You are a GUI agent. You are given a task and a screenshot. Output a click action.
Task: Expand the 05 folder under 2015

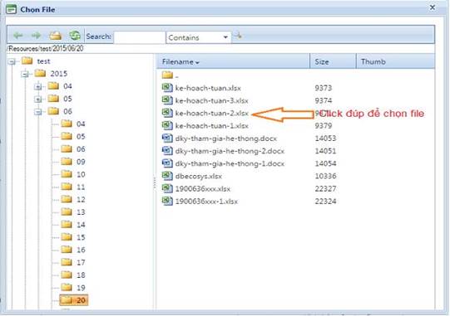click(38, 99)
